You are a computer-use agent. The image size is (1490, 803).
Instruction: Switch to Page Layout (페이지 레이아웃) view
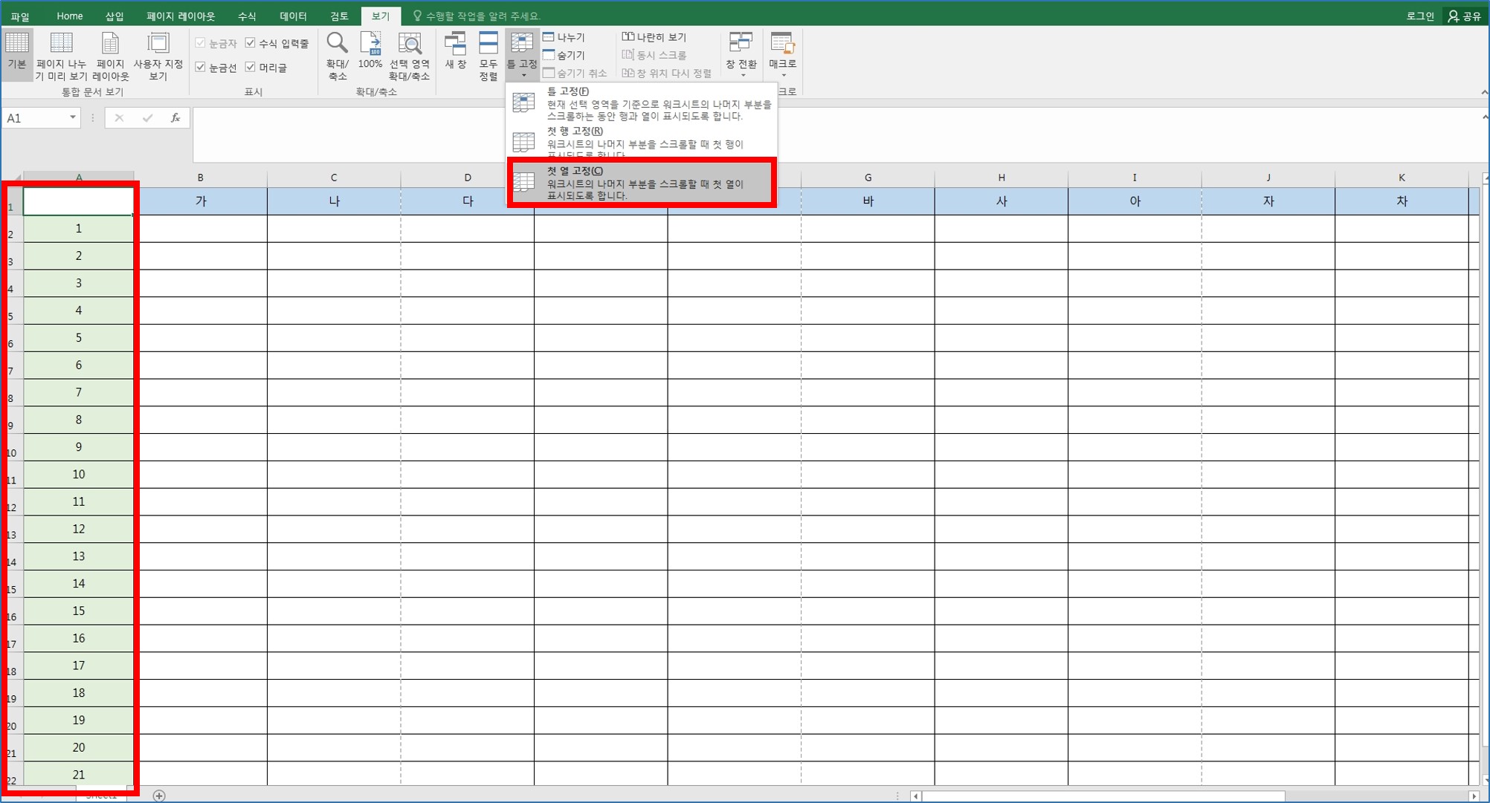[110, 56]
